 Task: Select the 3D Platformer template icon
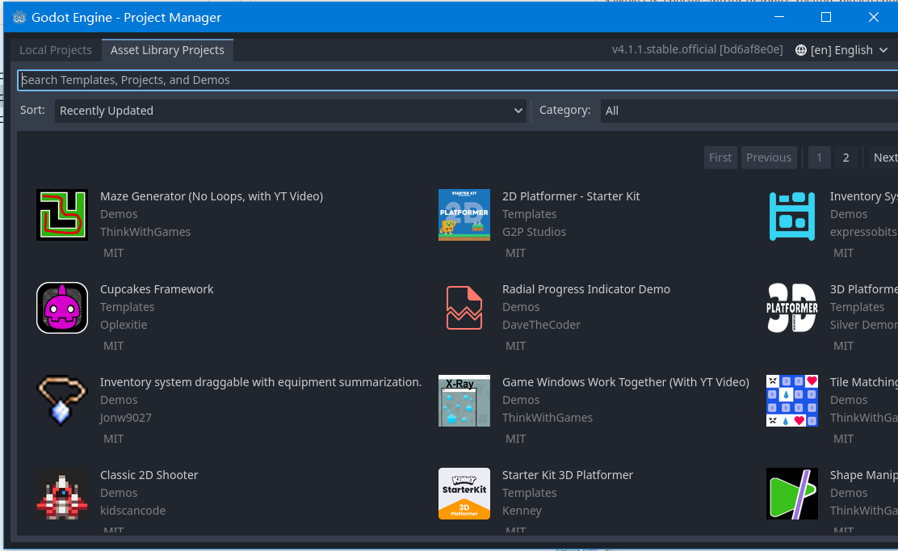click(791, 308)
